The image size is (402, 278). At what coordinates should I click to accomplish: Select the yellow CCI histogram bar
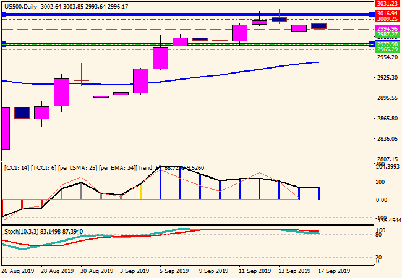140,191
